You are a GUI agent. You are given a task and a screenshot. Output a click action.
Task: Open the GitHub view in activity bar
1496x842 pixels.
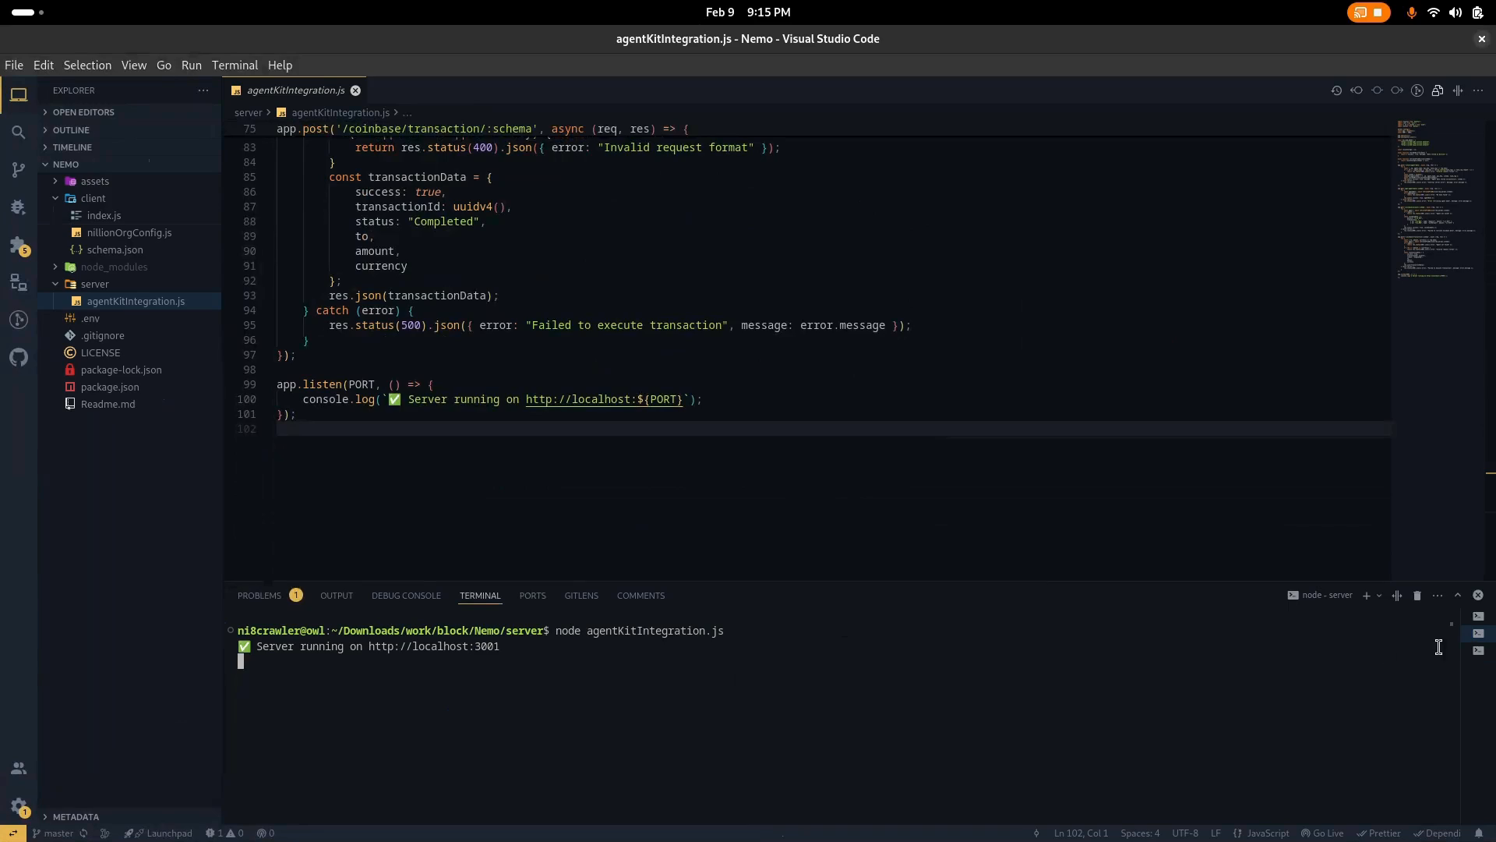(x=19, y=358)
